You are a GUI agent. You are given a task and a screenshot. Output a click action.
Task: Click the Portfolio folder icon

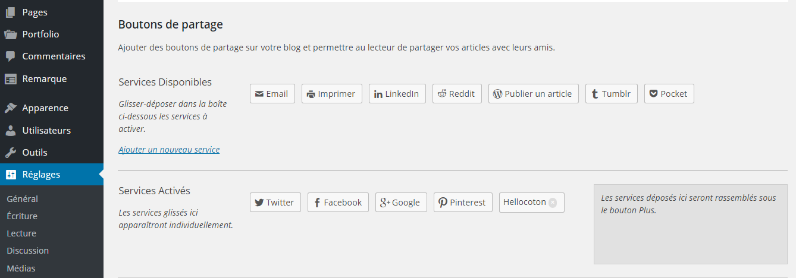(x=10, y=34)
